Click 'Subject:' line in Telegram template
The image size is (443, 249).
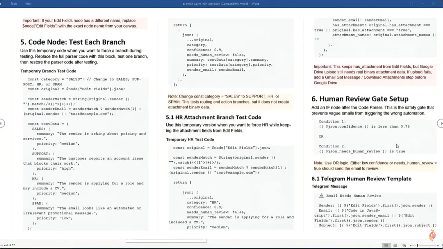click(378, 225)
